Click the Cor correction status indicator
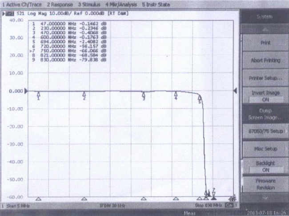This screenshot has width=289, height=216. (x=229, y=205)
